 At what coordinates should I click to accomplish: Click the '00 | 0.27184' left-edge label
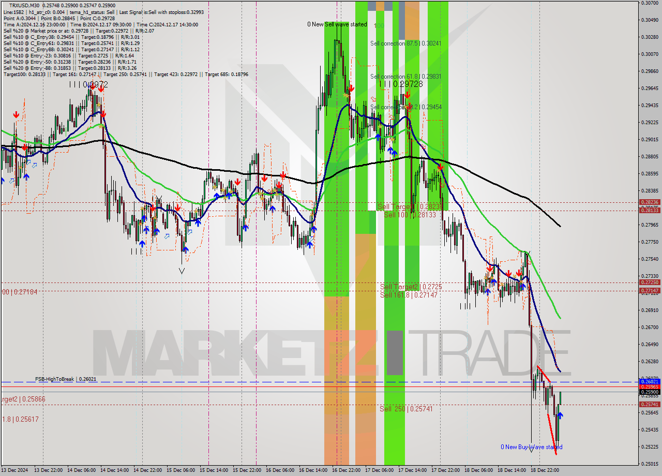(x=20, y=292)
